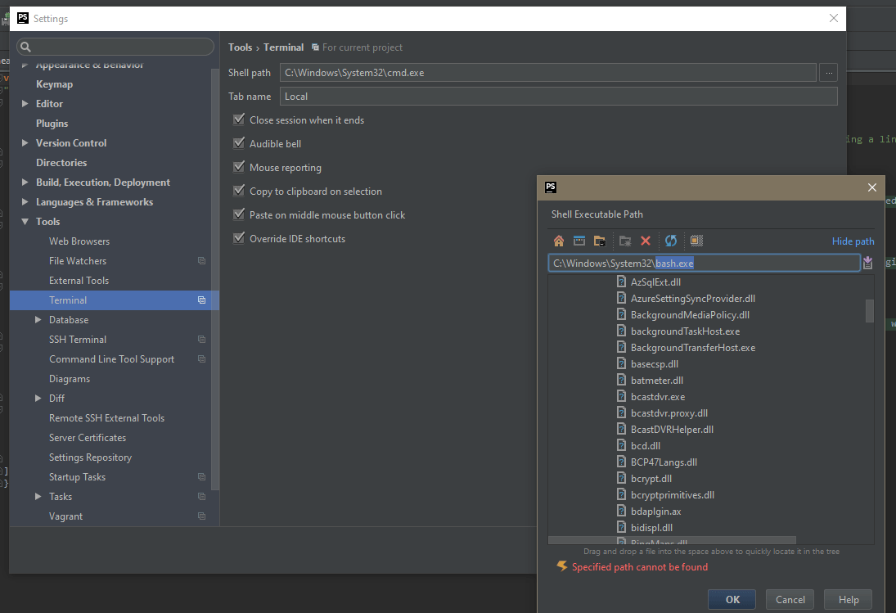Create new folder icon in file chooser
896x613 pixels.
click(625, 241)
